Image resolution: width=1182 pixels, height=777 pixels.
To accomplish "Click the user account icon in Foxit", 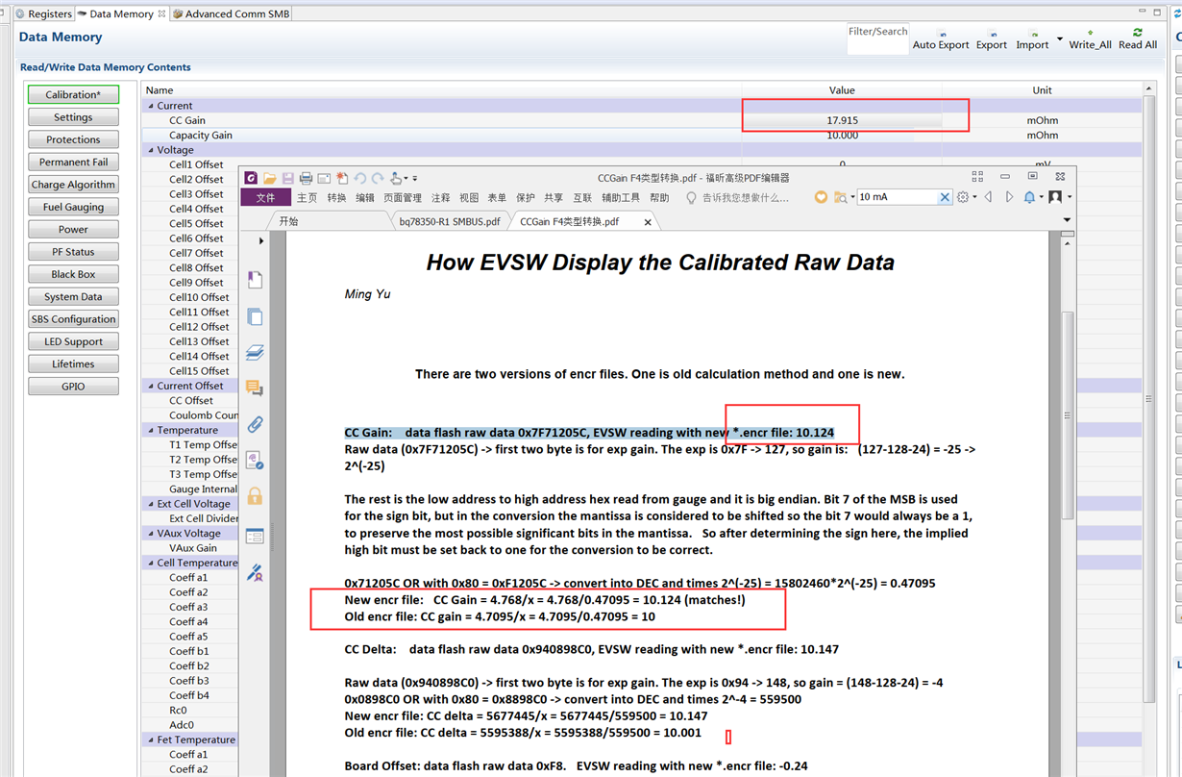I will tap(1055, 197).
